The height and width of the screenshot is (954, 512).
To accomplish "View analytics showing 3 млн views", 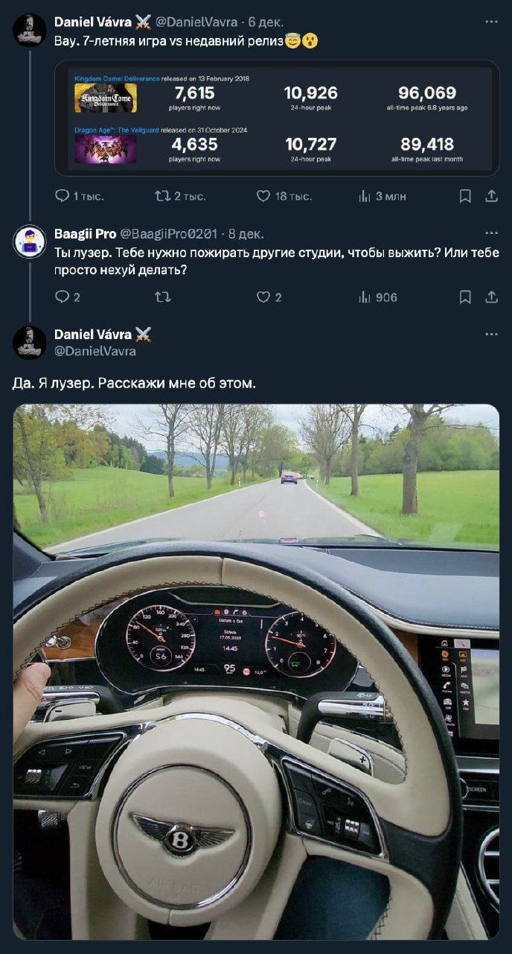I will 365,196.
